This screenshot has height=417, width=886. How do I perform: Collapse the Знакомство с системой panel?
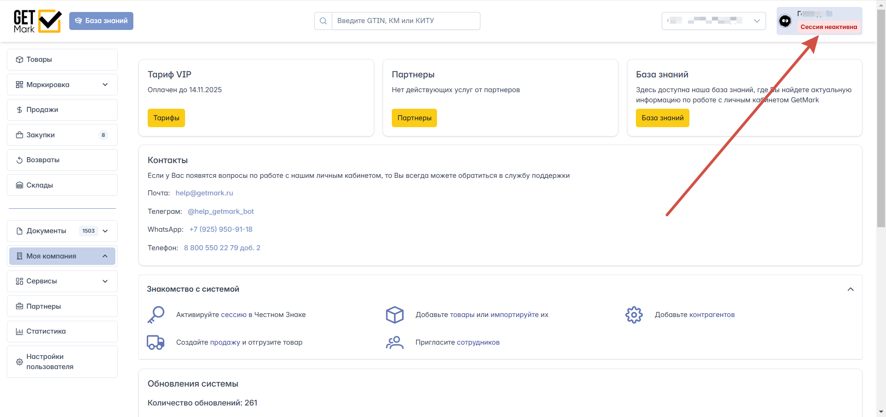(x=850, y=289)
